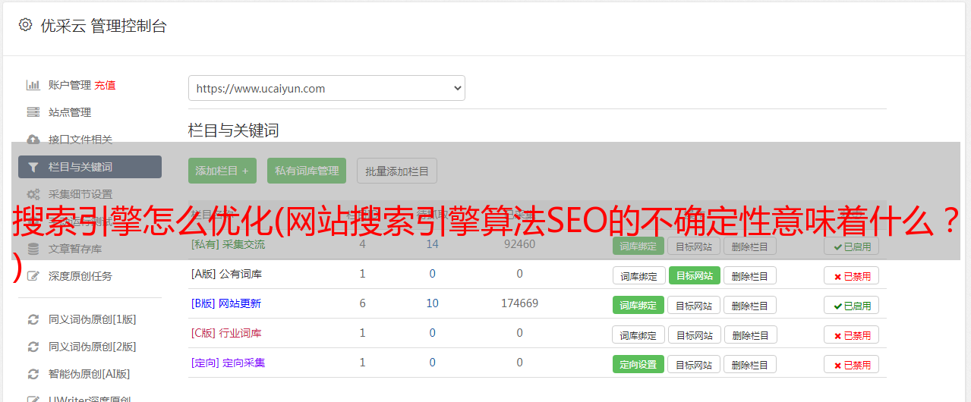Click the gear icon beside 优采云 管理控制台
The height and width of the screenshot is (402, 971).
tap(25, 25)
